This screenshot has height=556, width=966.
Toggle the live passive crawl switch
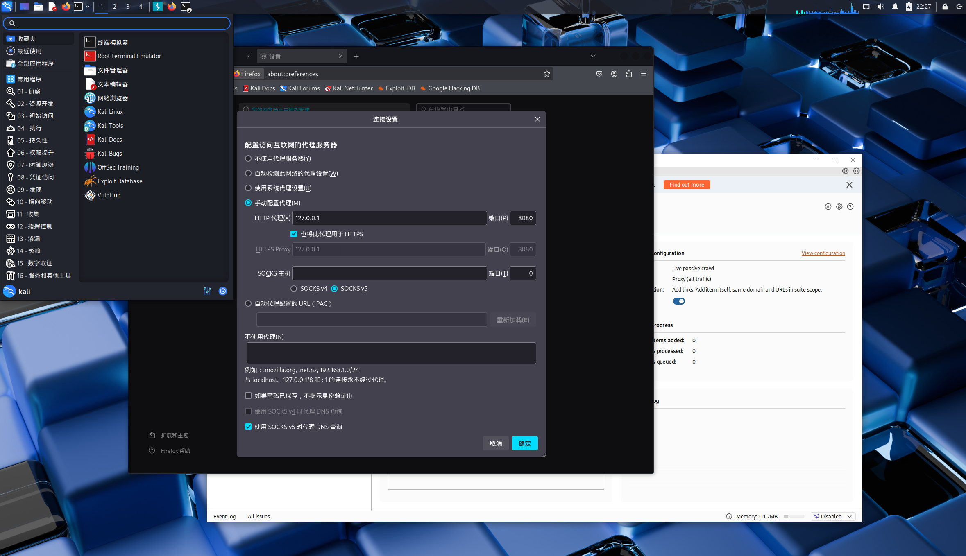(679, 301)
